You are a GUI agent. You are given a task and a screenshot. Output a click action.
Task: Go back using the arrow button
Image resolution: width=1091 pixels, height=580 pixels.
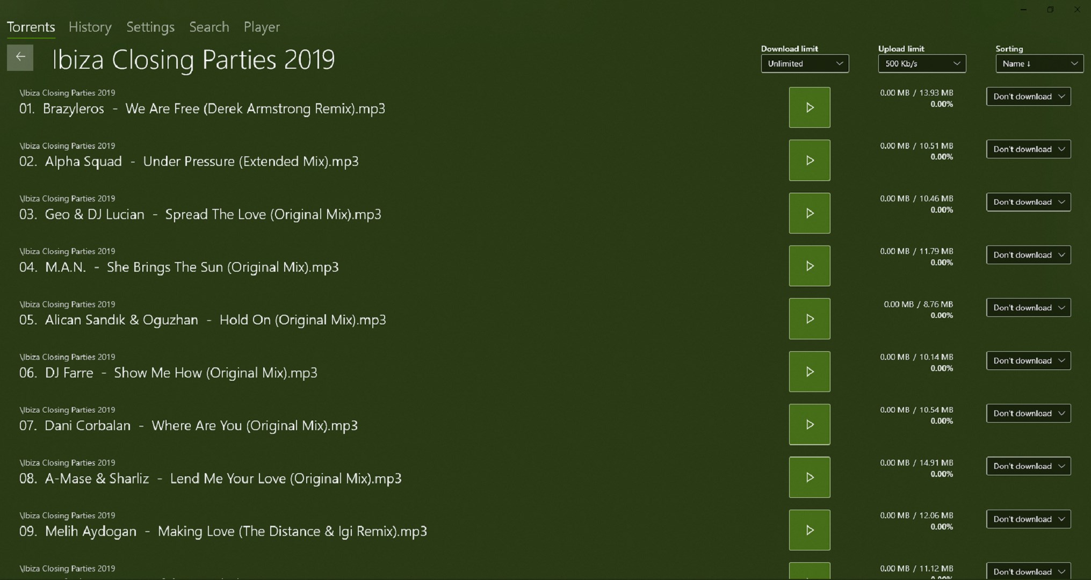pyautogui.click(x=20, y=57)
